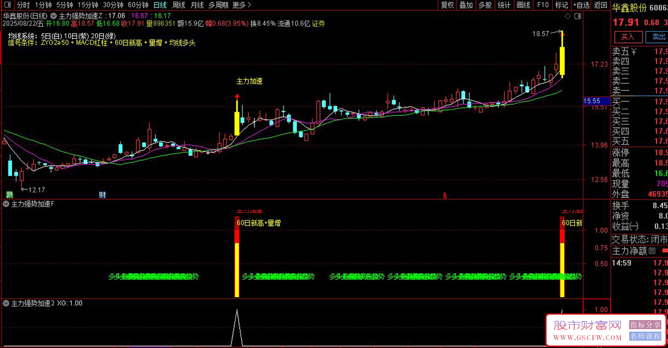This screenshot has height=348, width=668.
Task: Add stock via +自选 button
Action: click(582, 5)
